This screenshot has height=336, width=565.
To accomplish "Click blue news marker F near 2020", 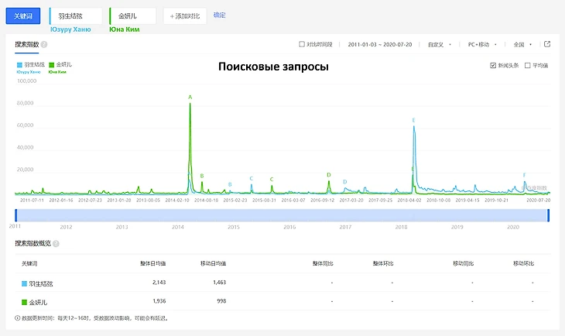I will pyautogui.click(x=524, y=175).
